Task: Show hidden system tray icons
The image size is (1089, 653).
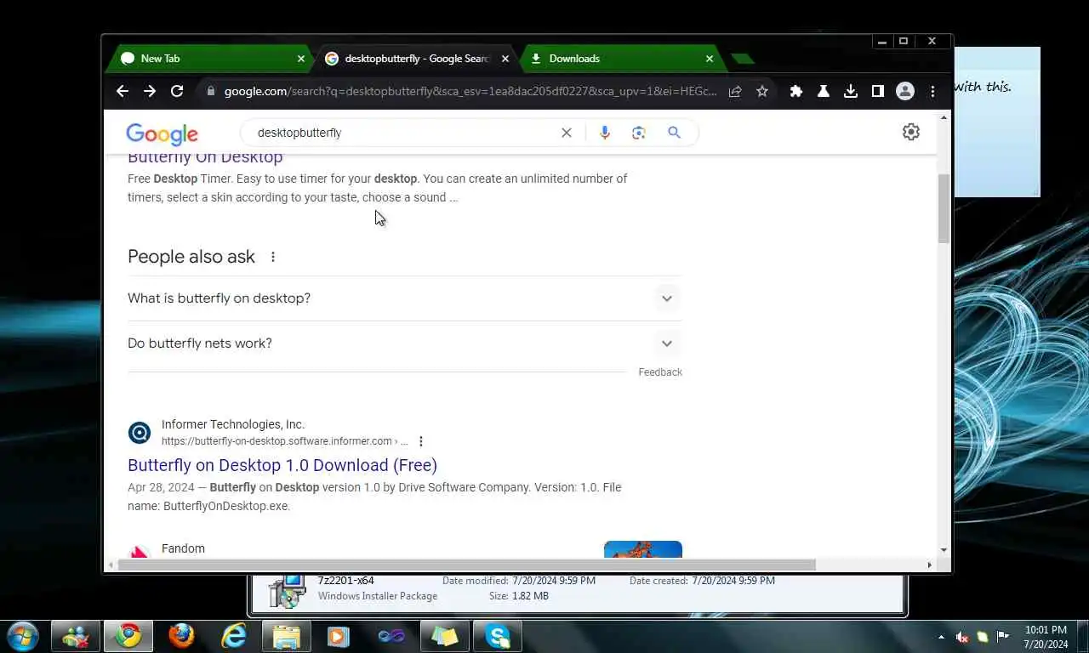Action: point(941,637)
